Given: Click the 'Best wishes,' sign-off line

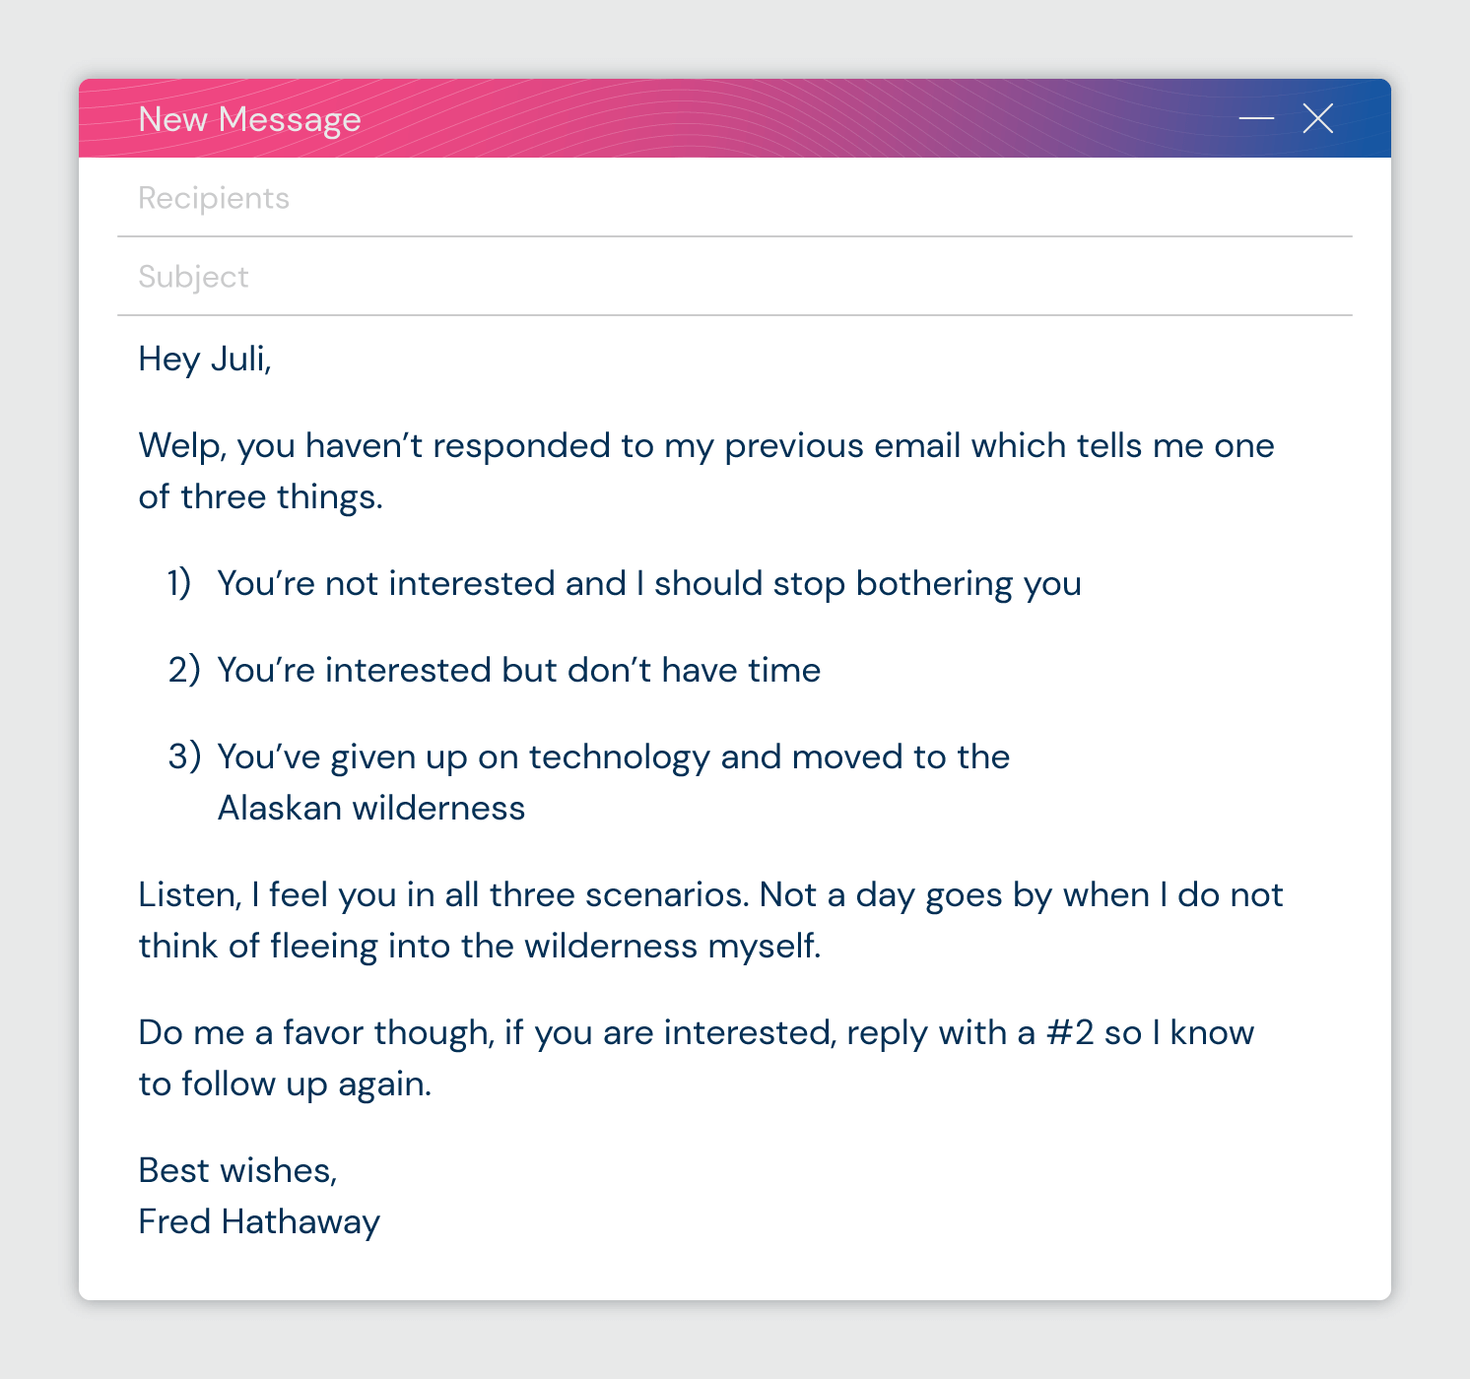Looking at the screenshot, I should [x=237, y=1170].
